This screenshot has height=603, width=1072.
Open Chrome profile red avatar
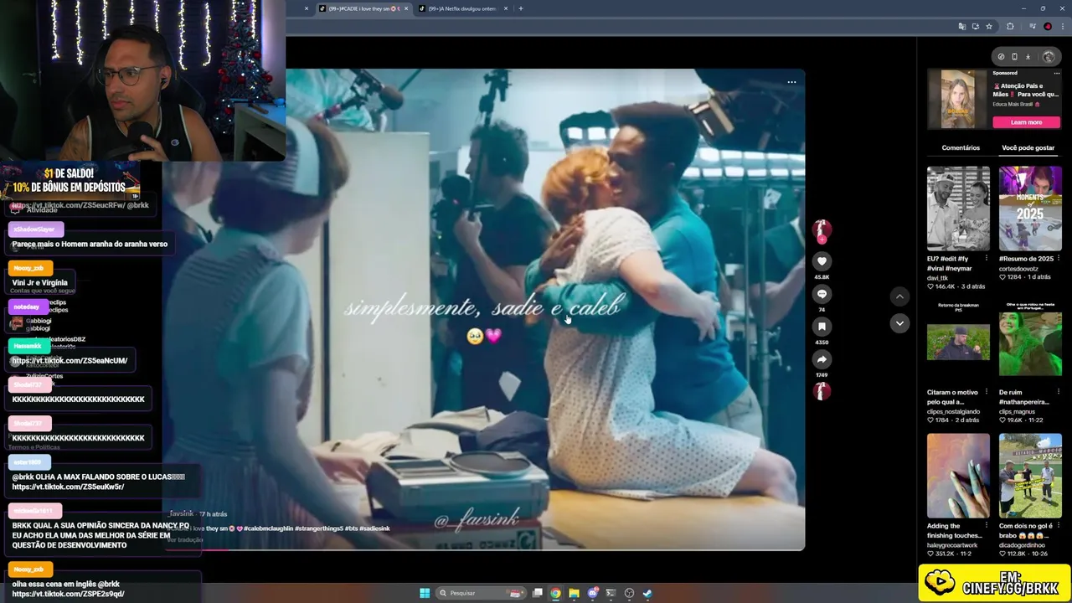(1048, 27)
